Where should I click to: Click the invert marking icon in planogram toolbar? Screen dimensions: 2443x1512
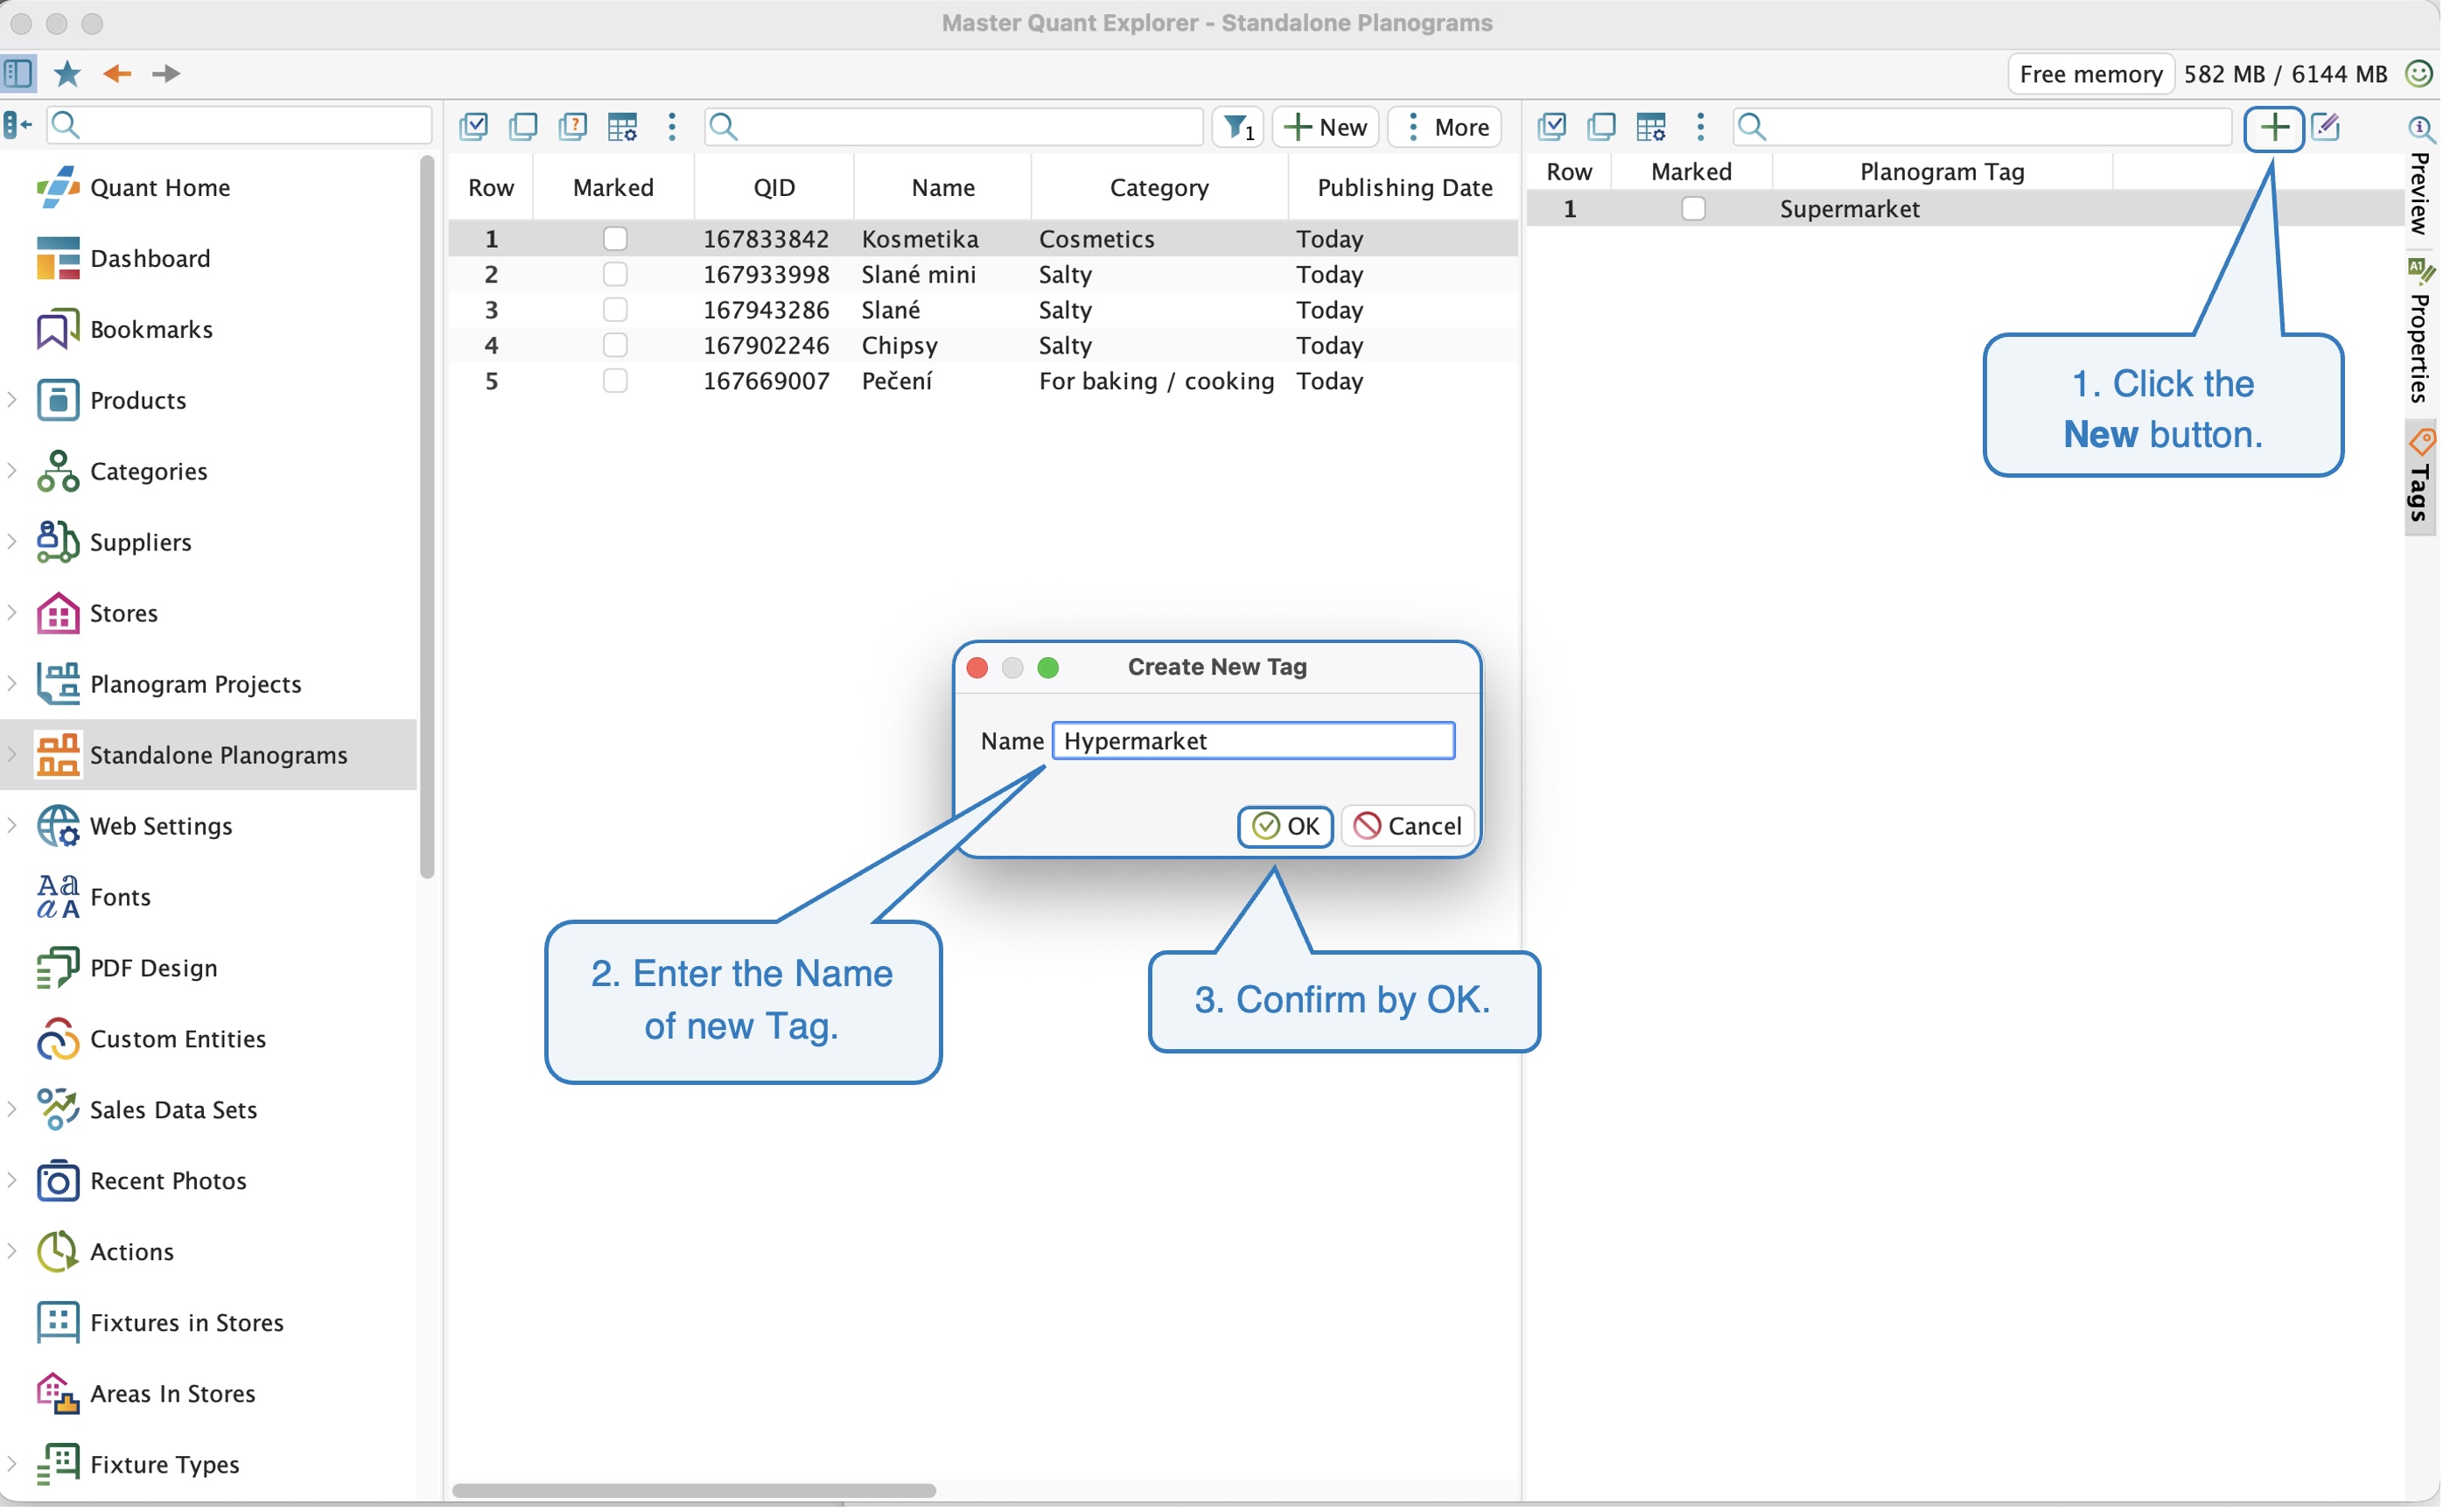coord(573,126)
